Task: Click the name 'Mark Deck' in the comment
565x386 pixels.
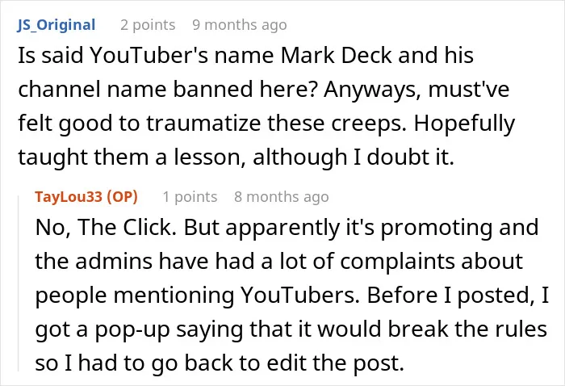Action: [337, 55]
